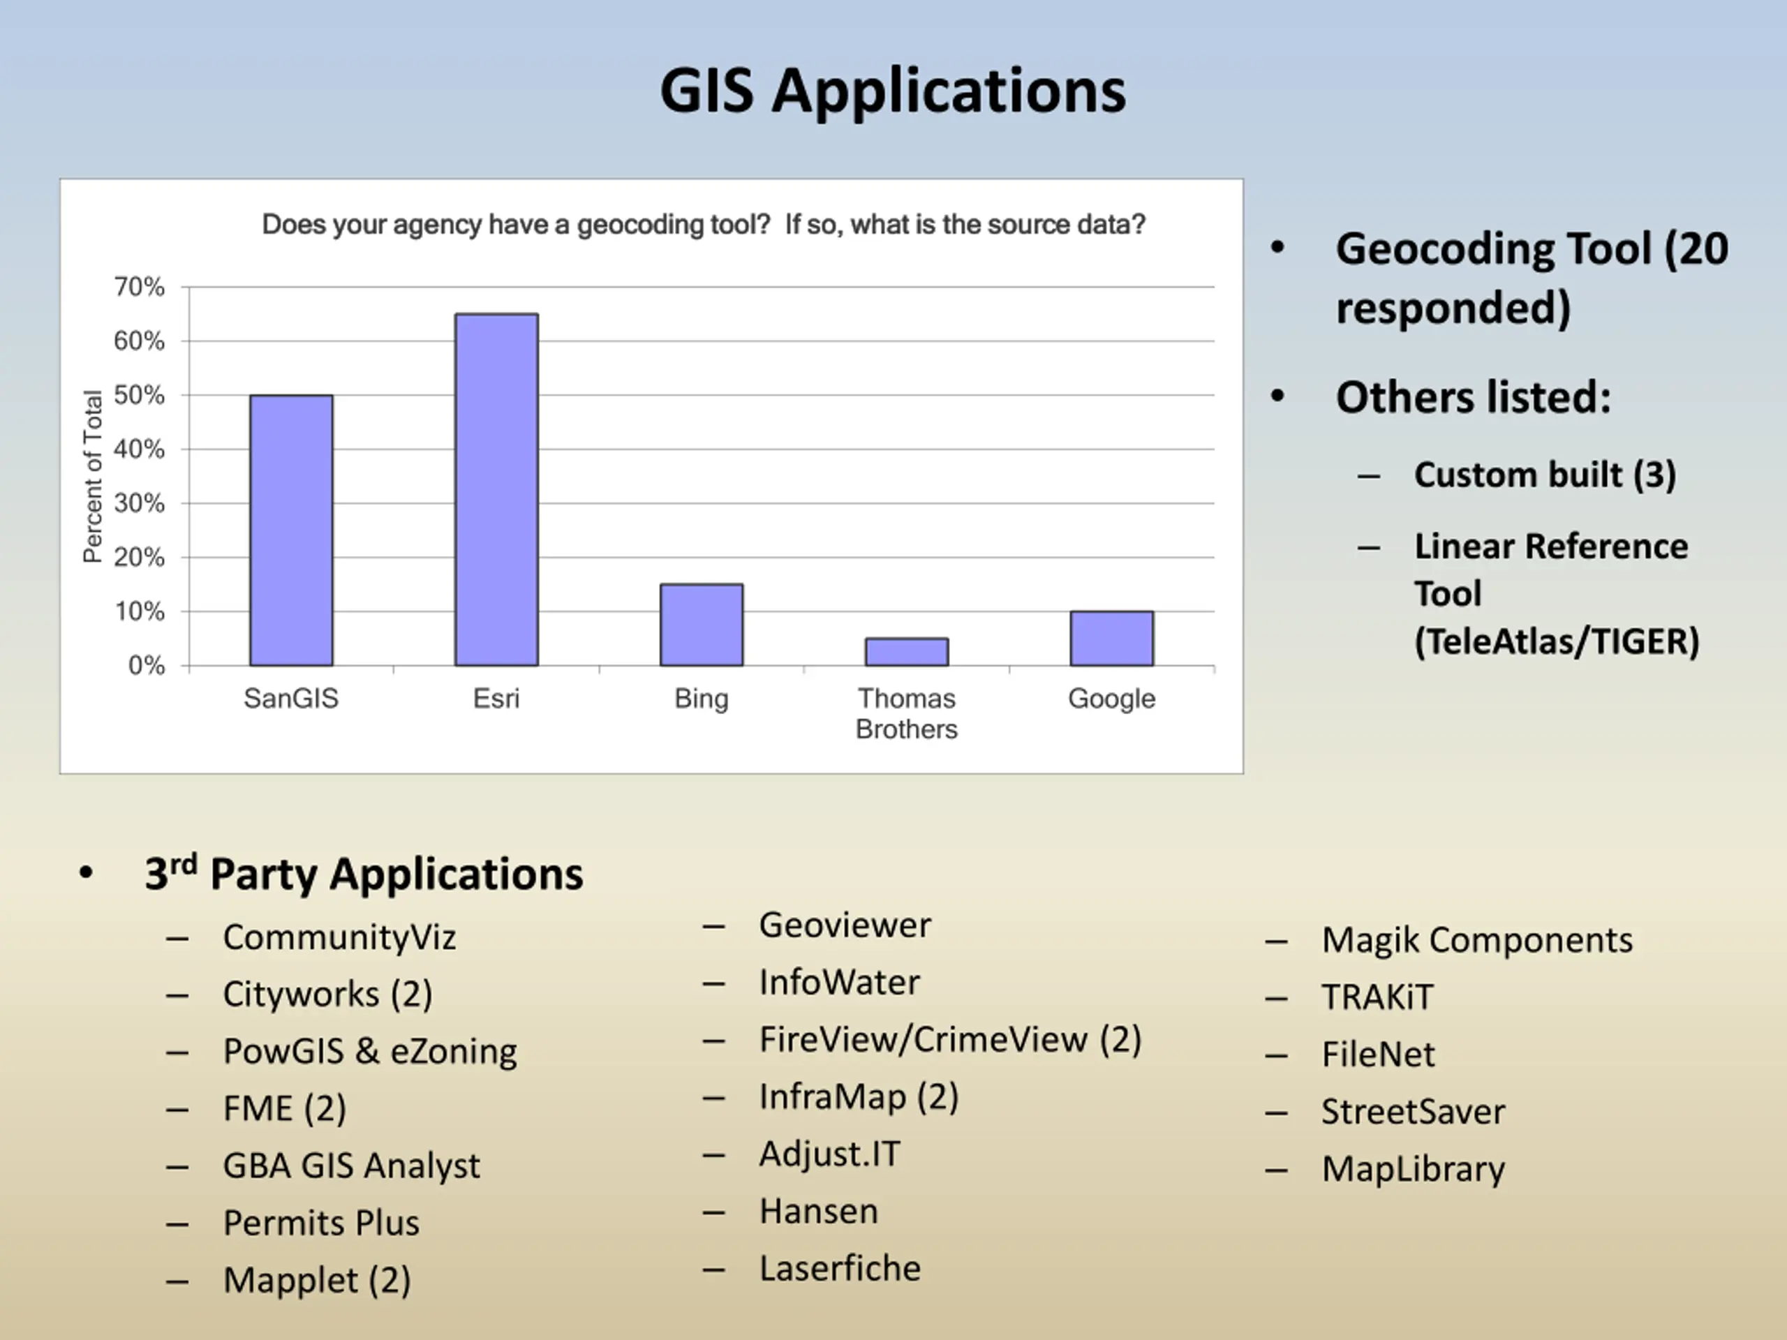
Task: Select the 'Esri' axis label
Action: click(x=496, y=698)
